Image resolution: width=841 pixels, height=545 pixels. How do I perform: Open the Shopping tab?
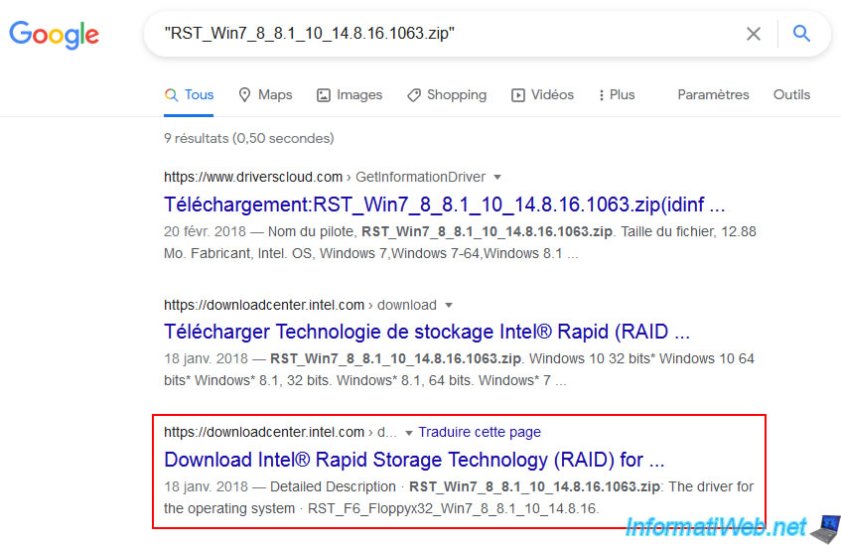pos(447,95)
